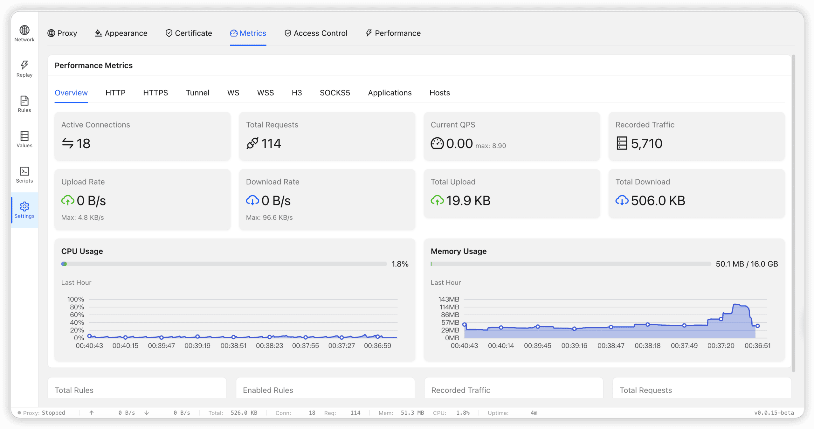Image resolution: width=814 pixels, height=429 pixels.
Task: Switch to the Access Control tab
Action: click(x=316, y=33)
